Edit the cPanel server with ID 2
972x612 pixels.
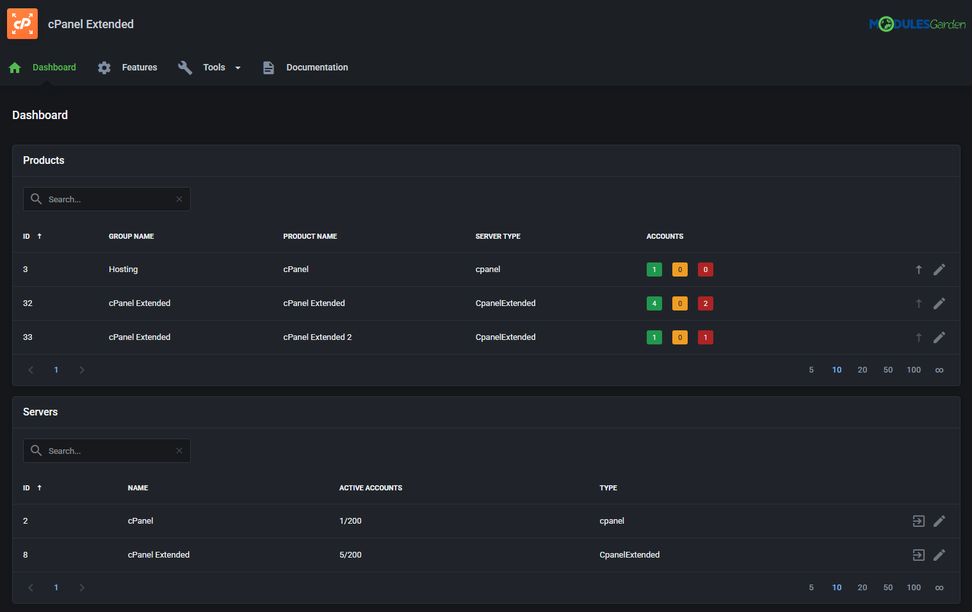939,521
